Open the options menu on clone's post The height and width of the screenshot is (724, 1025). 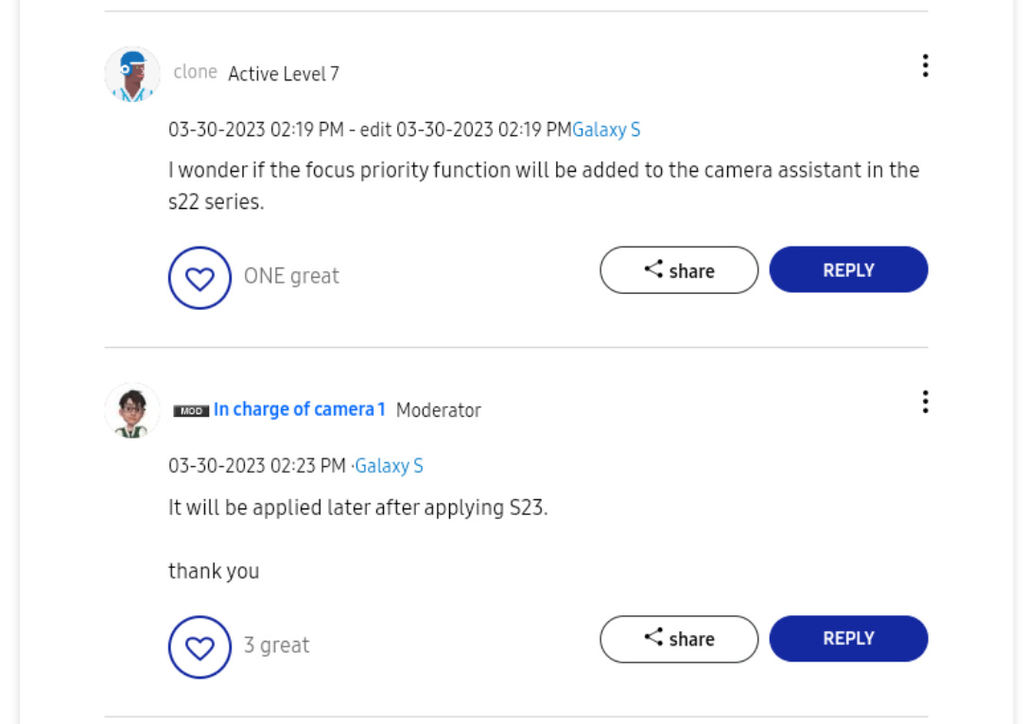(x=925, y=65)
